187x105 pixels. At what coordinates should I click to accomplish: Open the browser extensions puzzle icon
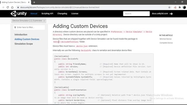[x=180, y=7]
